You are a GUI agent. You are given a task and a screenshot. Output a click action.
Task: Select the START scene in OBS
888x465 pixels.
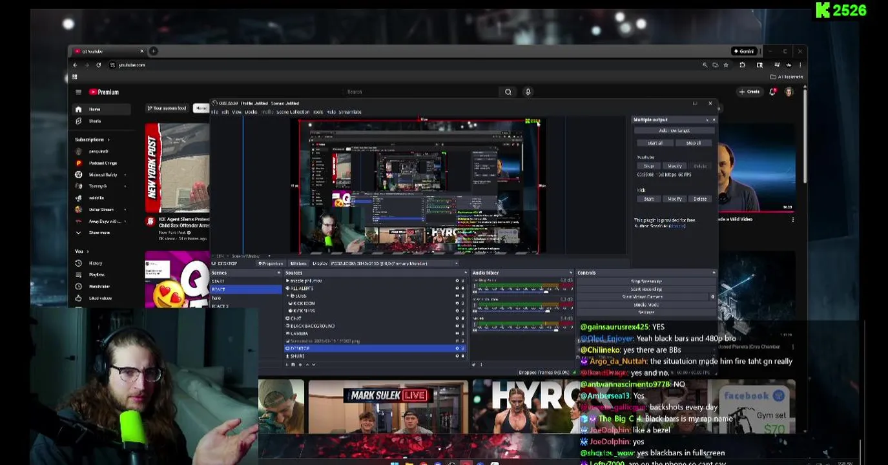tap(218, 281)
